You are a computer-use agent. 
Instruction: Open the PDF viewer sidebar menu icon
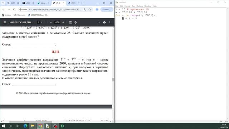(5, 22)
